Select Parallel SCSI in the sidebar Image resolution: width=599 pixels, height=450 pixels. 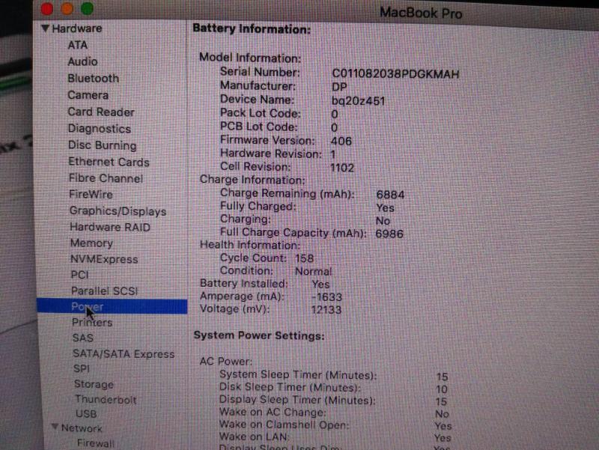(105, 291)
